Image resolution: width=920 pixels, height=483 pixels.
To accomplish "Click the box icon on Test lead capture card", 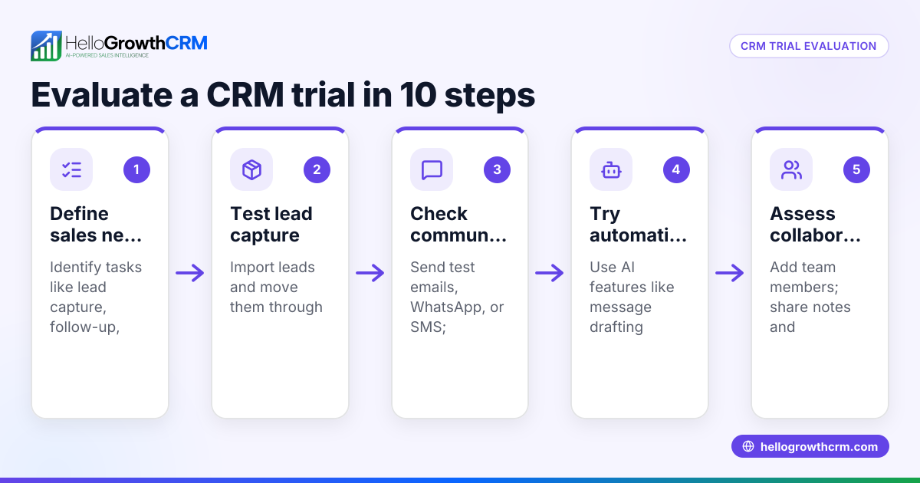I will [x=251, y=169].
